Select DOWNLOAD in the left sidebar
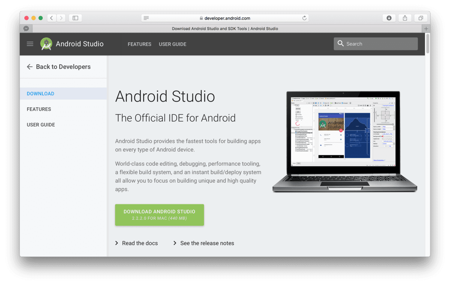This screenshot has height=285, width=450. pyautogui.click(x=40, y=93)
